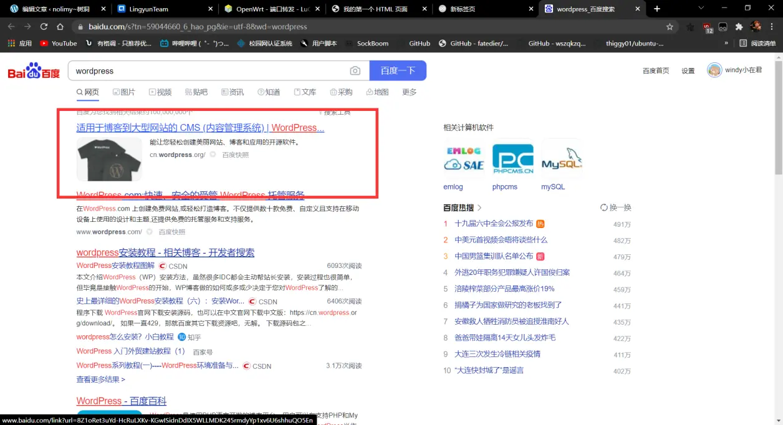Open dropdown beside cn.wordpress.org URL
Viewport: 783px width, 425px height.
[x=213, y=155]
